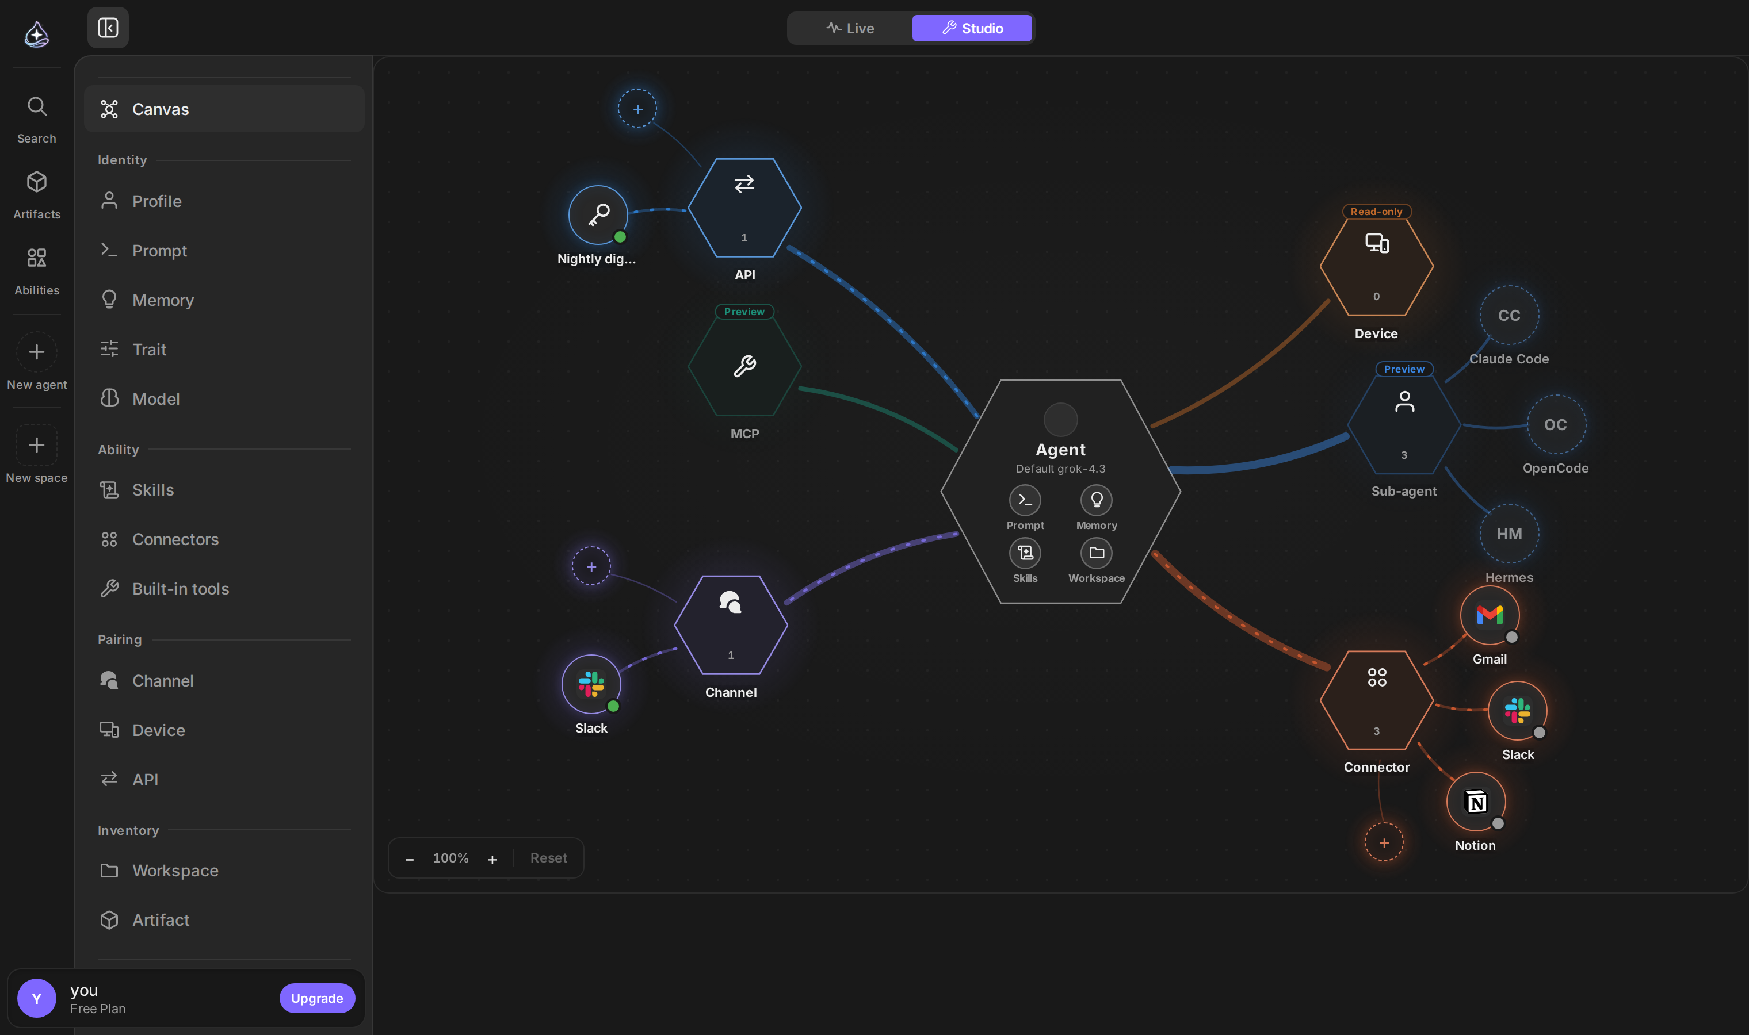
Task: Open the Nightly digest key node
Action: click(x=597, y=215)
